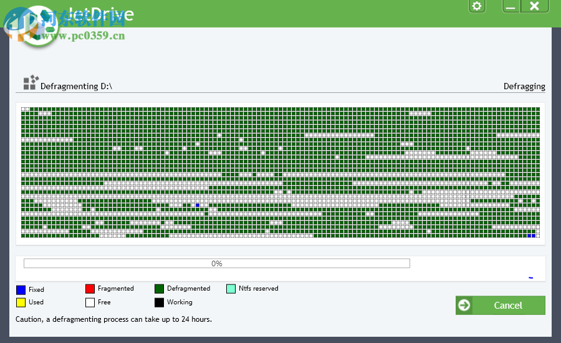Click the 'Used' legend label
Screen dimensions: 561x343
click(x=36, y=302)
